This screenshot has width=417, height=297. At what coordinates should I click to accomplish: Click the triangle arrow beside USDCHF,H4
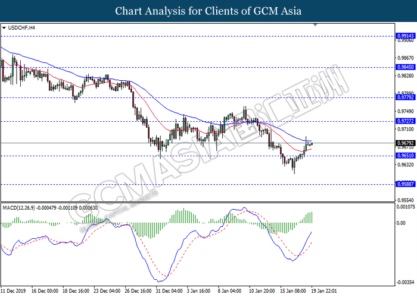point(5,28)
